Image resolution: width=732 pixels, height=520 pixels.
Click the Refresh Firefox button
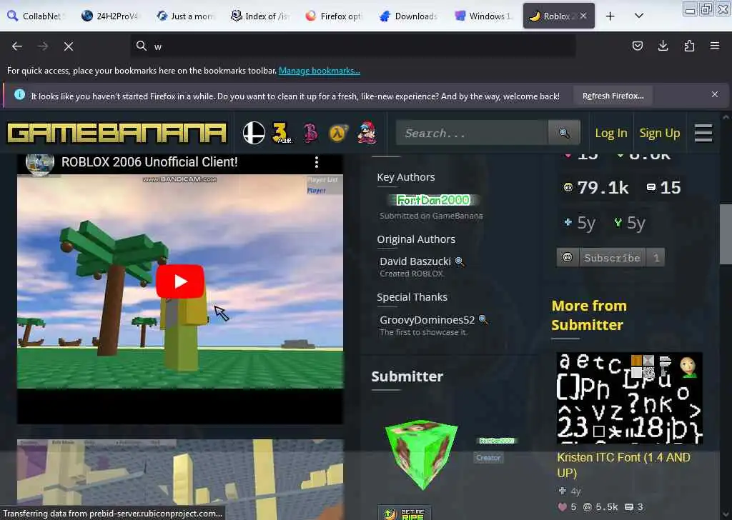point(613,96)
